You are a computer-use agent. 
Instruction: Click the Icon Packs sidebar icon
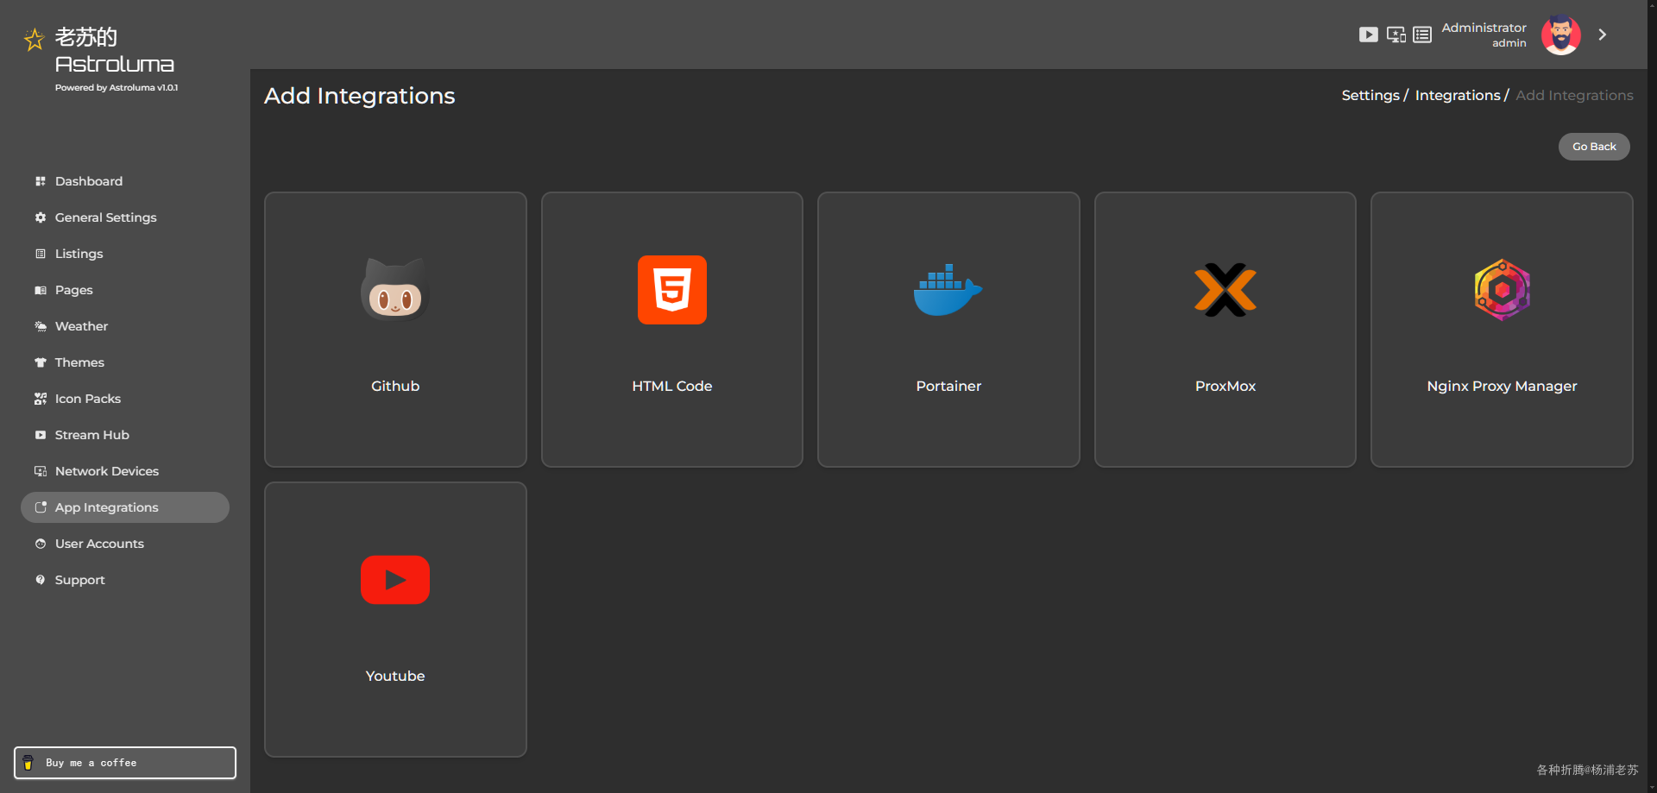(41, 399)
